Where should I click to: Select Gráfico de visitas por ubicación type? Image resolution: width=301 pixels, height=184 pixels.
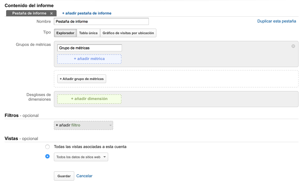click(x=128, y=33)
